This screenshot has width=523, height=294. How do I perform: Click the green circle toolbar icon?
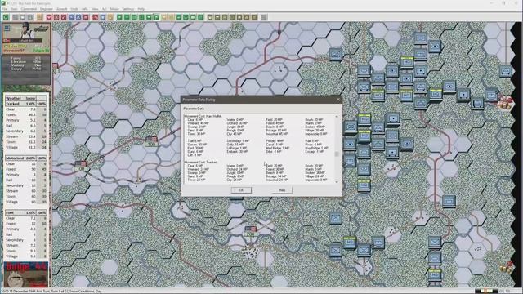click(x=6, y=17)
